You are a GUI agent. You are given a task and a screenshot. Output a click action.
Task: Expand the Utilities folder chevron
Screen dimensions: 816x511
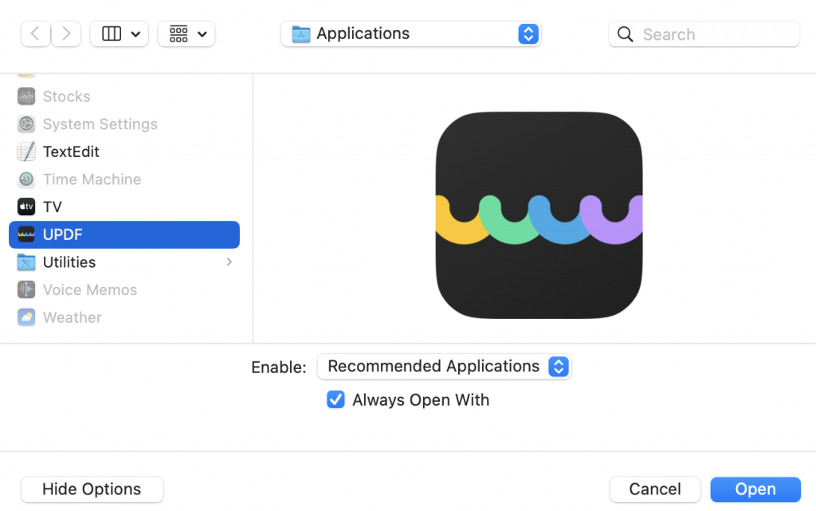click(x=229, y=262)
